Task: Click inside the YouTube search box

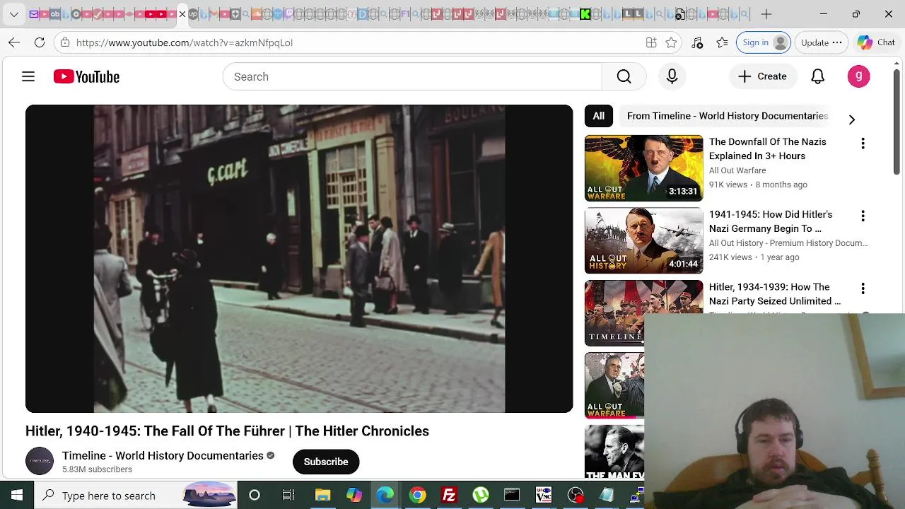Action: pyautogui.click(x=412, y=76)
